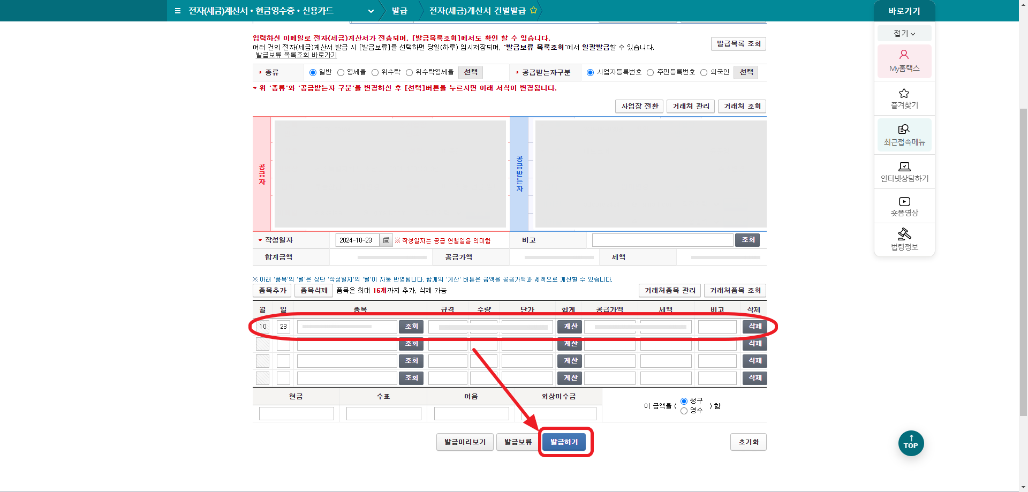This screenshot has width=1028, height=492.
Task: Choose 영수 radio option
Action: [684, 411]
